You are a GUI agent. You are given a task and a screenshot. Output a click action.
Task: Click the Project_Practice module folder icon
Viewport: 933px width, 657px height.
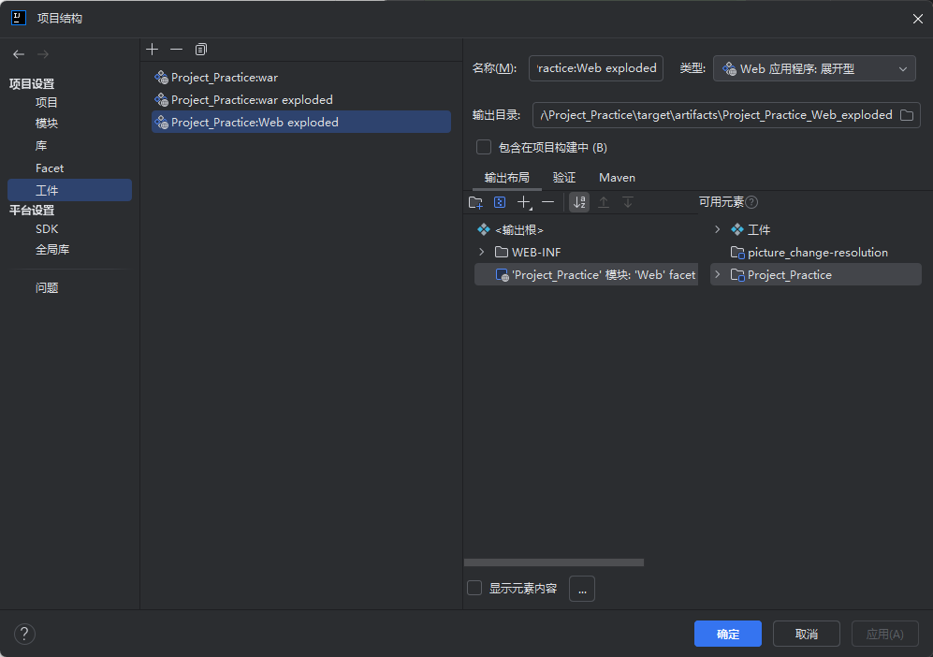click(737, 275)
